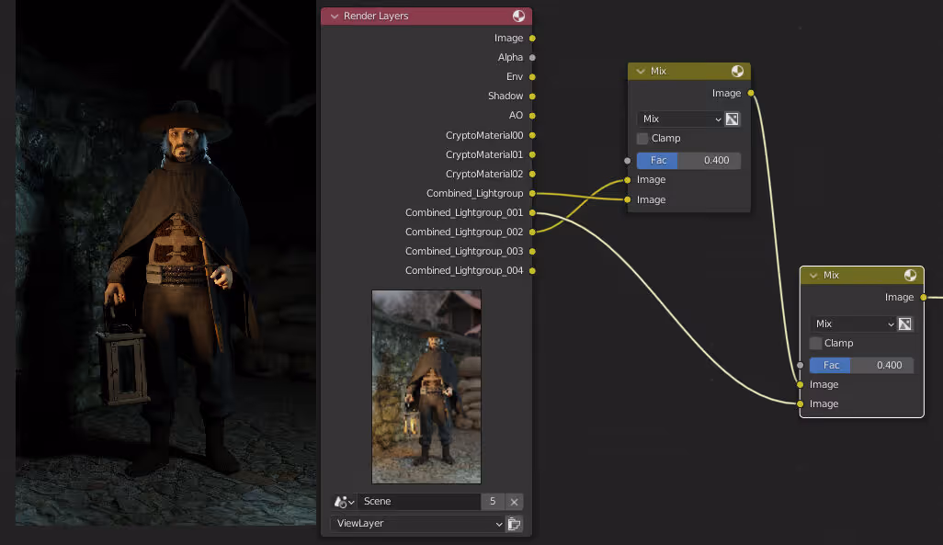Click the CryptoMaterial01 output socket
Screen dimensions: 943x545
tap(532, 154)
